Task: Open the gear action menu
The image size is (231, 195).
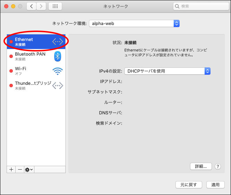Action: [29, 170]
